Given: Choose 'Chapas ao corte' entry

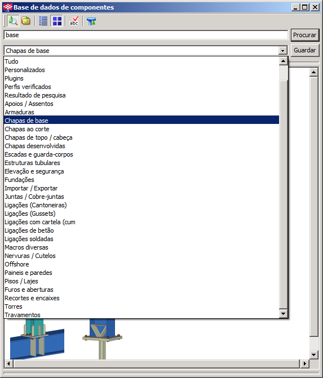Looking at the screenshot, I should pos(141,129).
